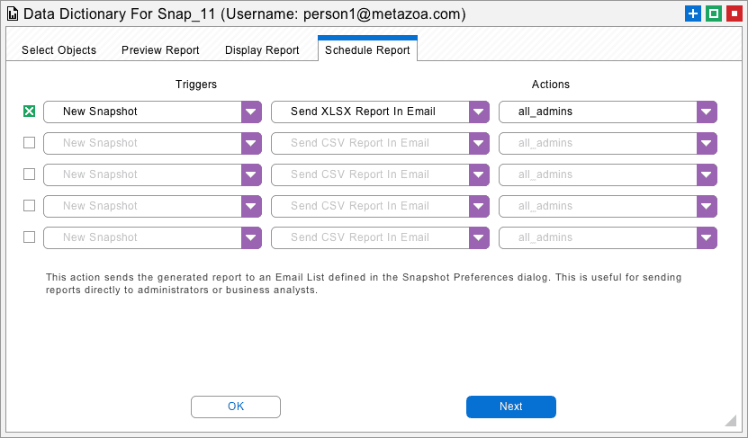Click the red stop window icon
Image resolution: width=748 pixels, height=438 pixels.
pyautogui.click(x=734, y=13)
